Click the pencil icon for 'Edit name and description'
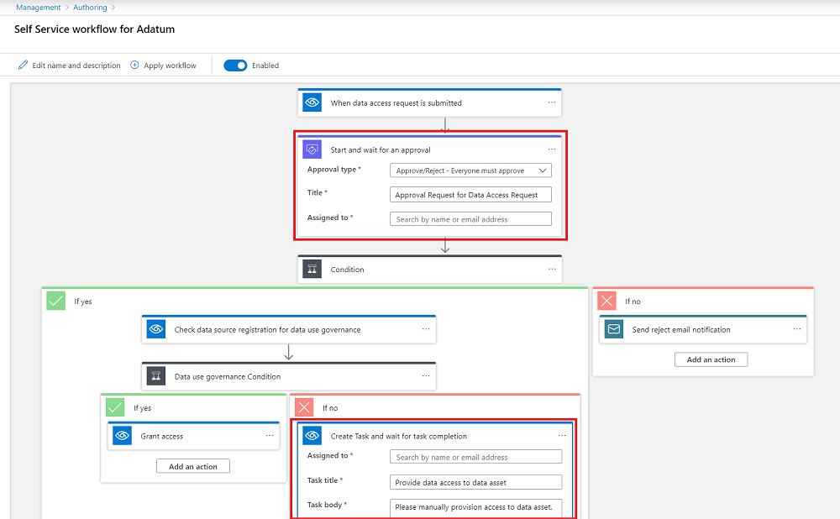This screenshot has width=840, height=519. click(x=23, y=65)
